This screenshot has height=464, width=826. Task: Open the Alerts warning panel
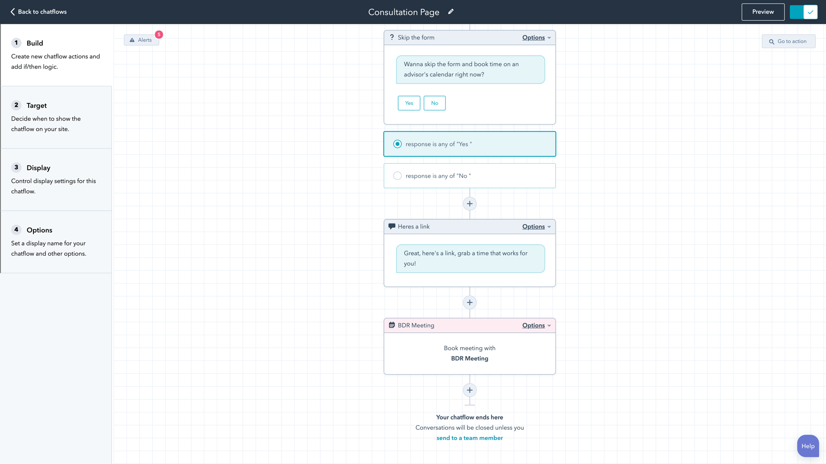pos(141,40)
